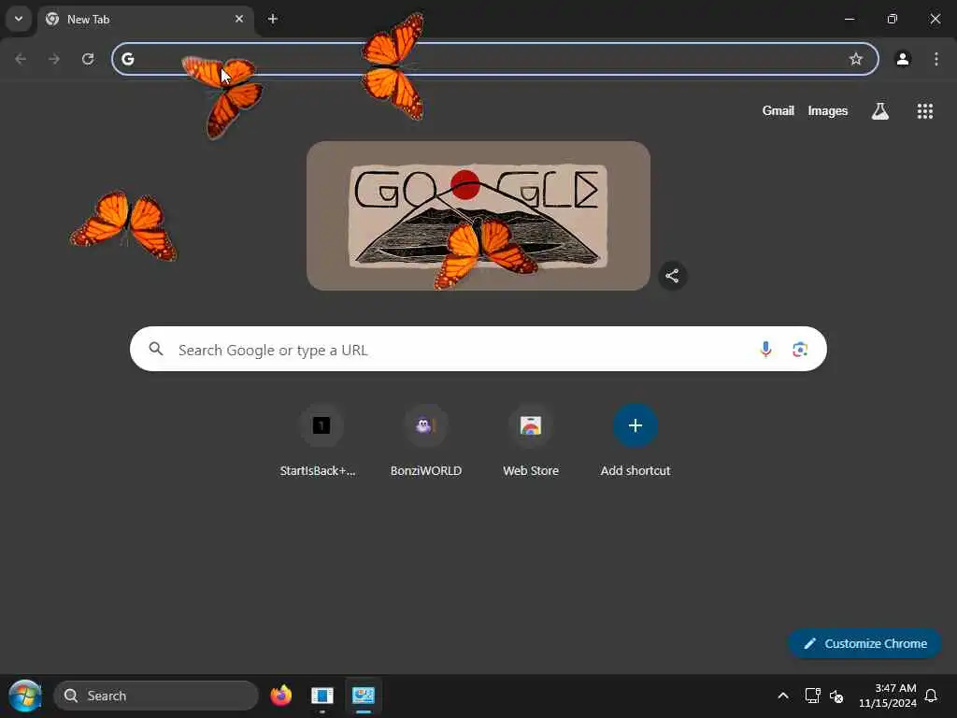Launch Firefox from the taskbar
The height and width of the screenshot is (718, 957).
click(x=280, y=696)
